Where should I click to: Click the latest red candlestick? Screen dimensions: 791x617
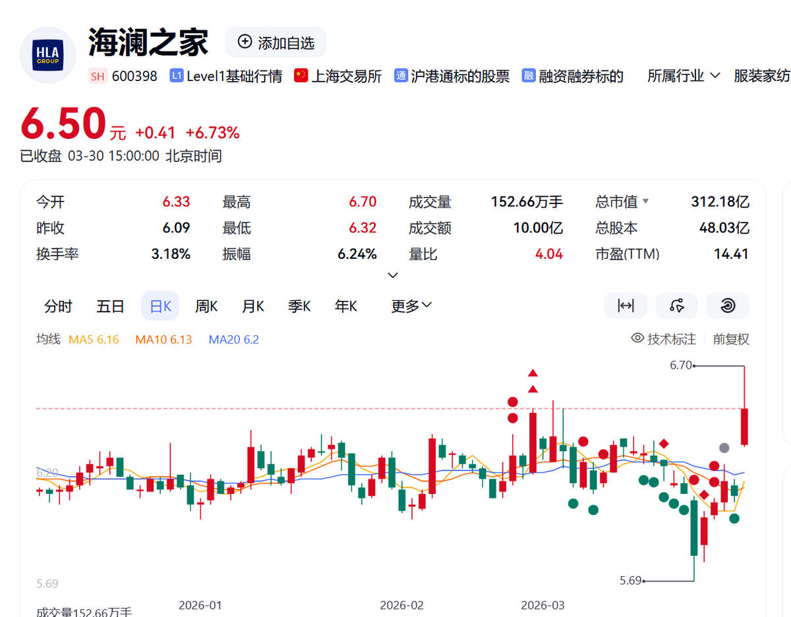tap(744, 426)
